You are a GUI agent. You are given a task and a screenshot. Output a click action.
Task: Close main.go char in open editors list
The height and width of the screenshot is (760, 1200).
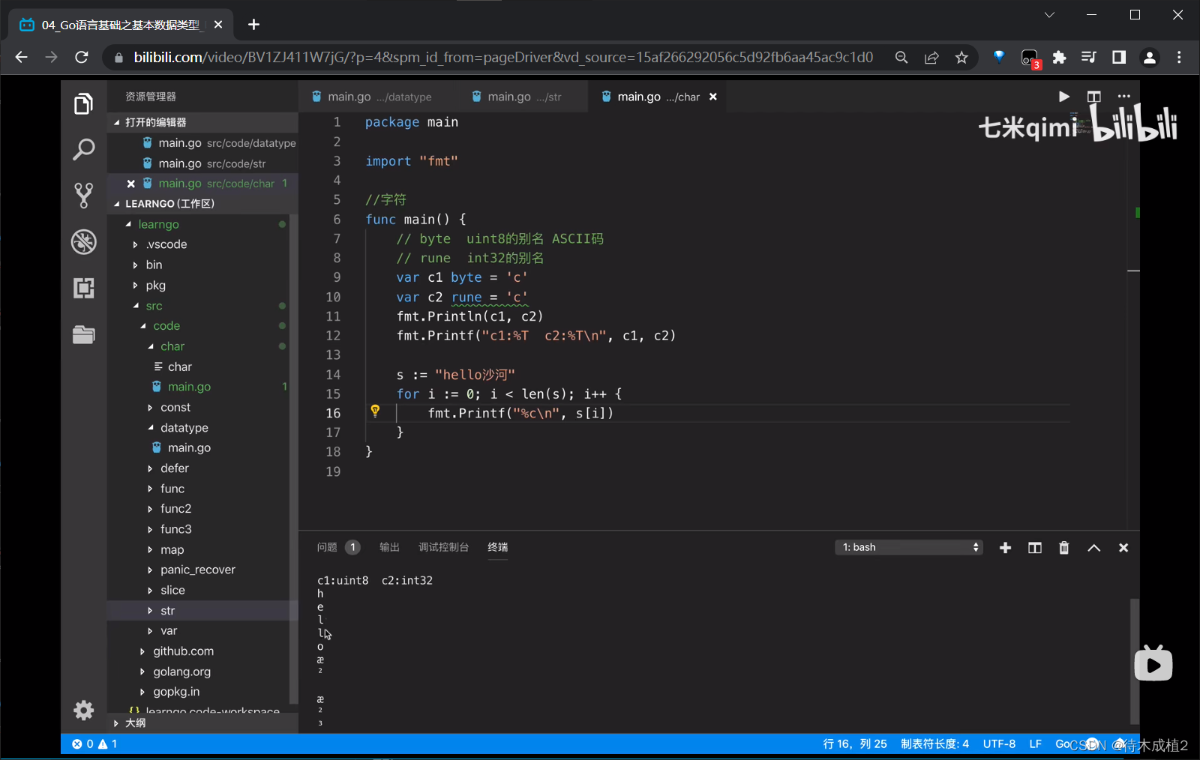point(131,184)
